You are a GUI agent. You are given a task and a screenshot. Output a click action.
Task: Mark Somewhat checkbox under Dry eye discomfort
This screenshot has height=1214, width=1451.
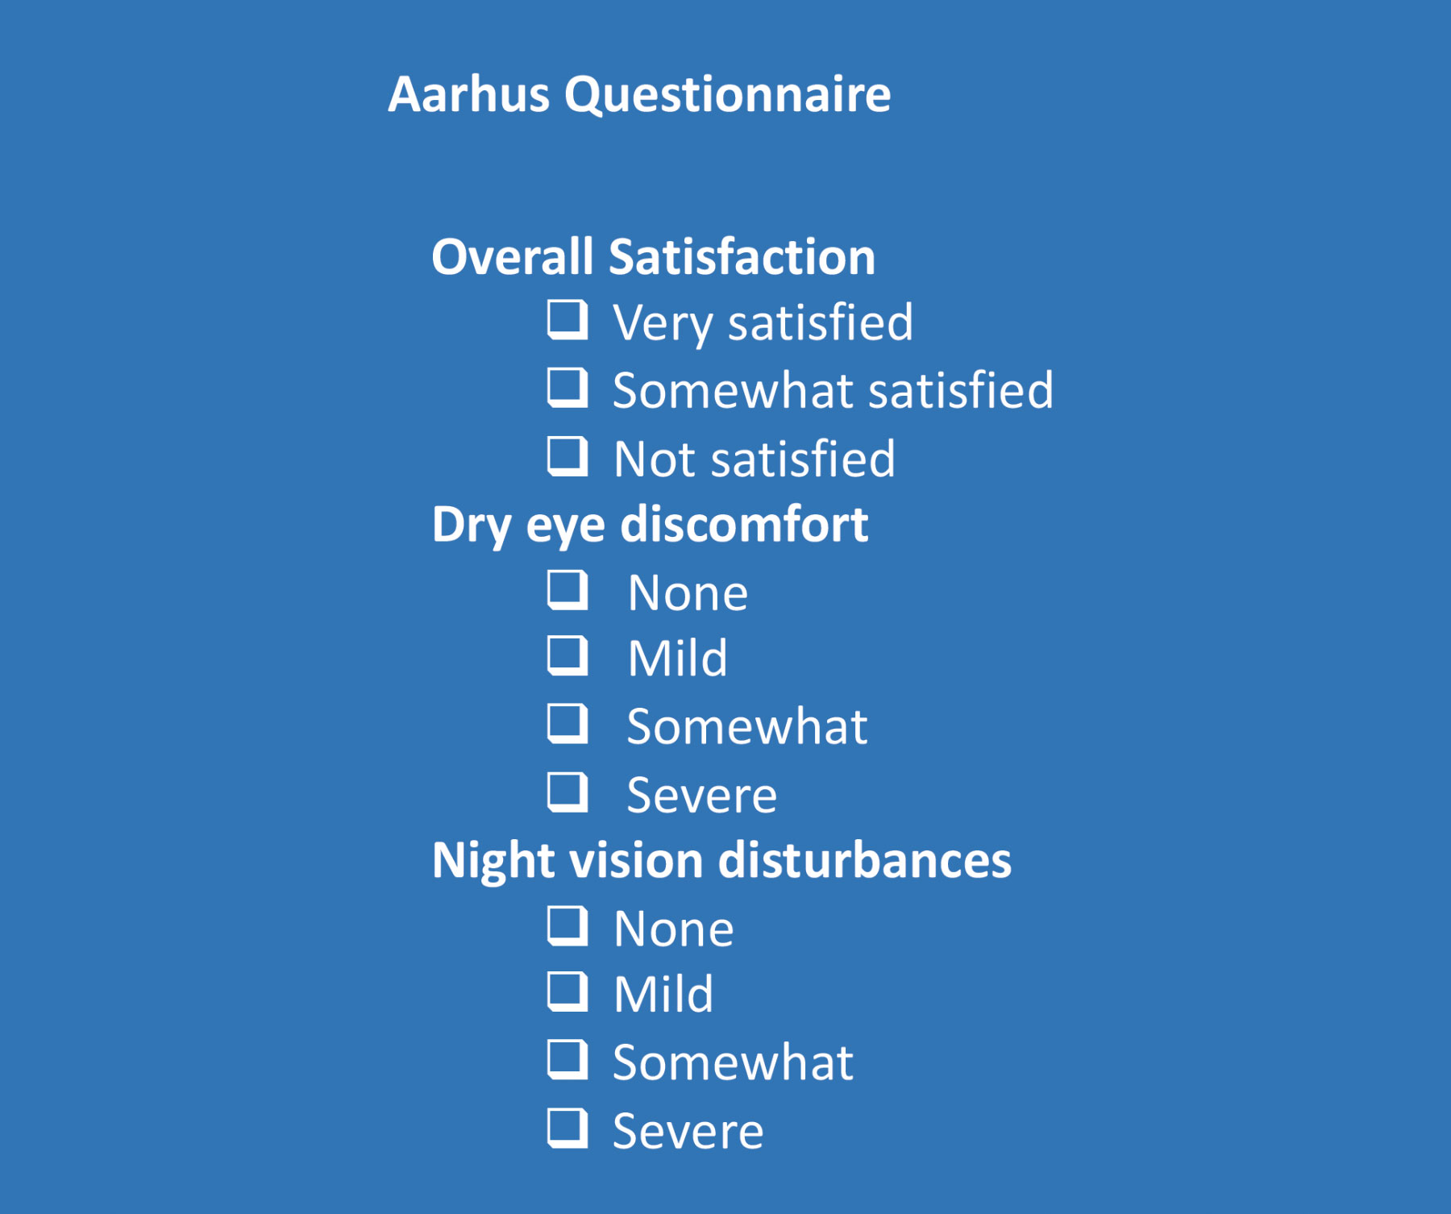click(568, 724)
